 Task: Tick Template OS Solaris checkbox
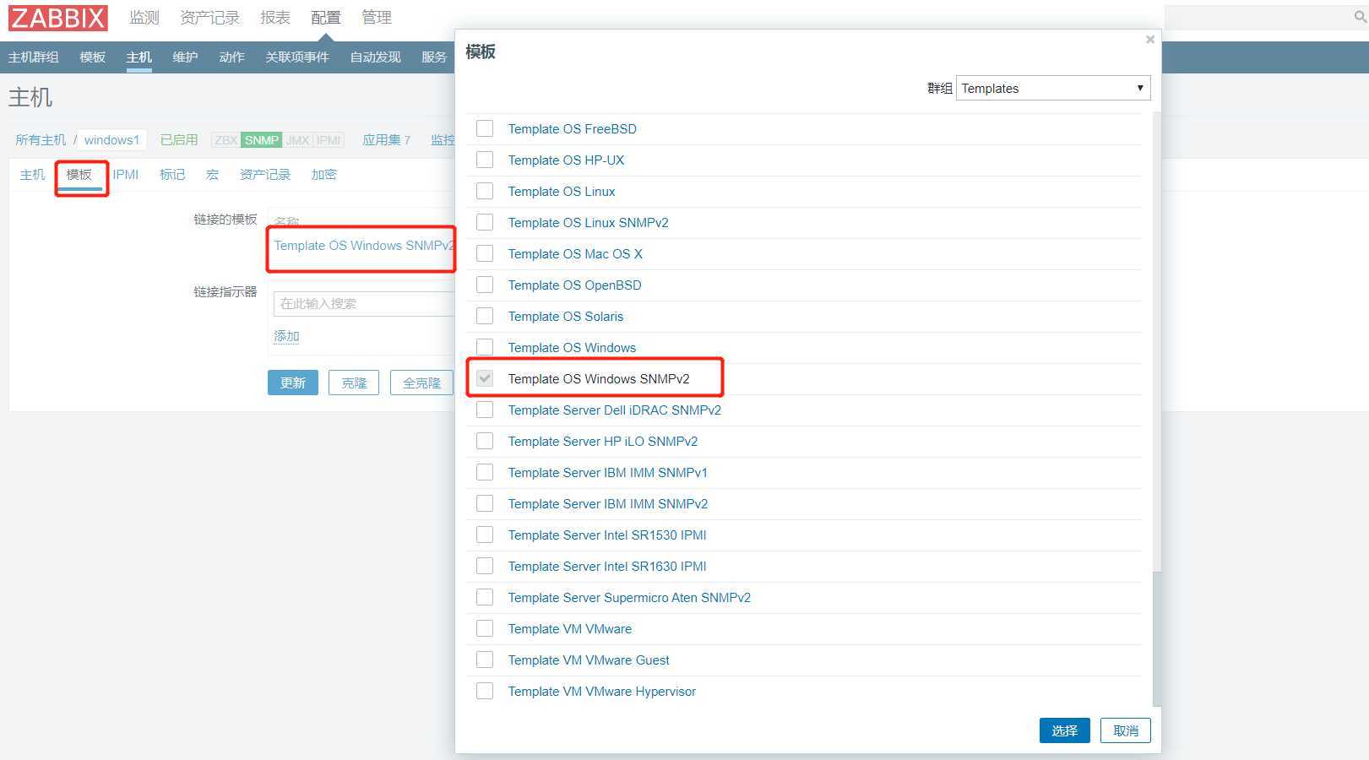[485, 316]
